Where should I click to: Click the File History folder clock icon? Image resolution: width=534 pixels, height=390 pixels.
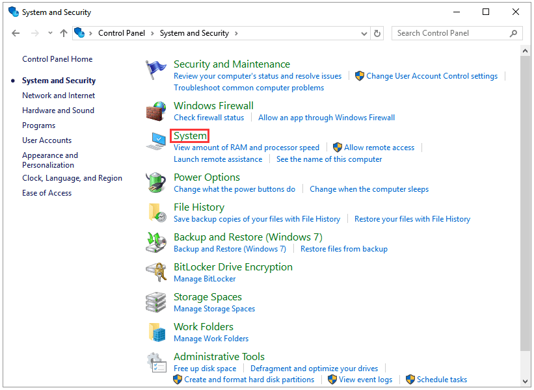[157, 213]
